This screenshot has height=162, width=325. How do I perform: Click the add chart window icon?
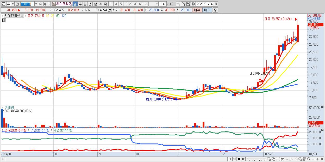tap(269, 159)
